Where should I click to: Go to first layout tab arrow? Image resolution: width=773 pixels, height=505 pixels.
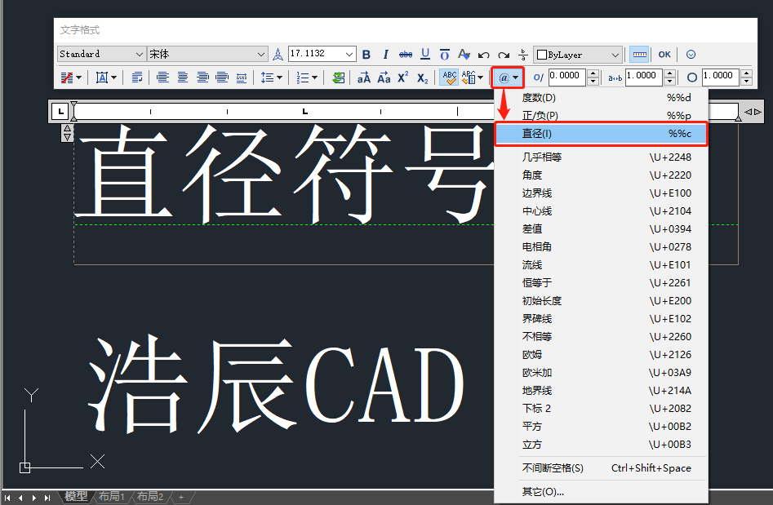(x=7, y=498)
